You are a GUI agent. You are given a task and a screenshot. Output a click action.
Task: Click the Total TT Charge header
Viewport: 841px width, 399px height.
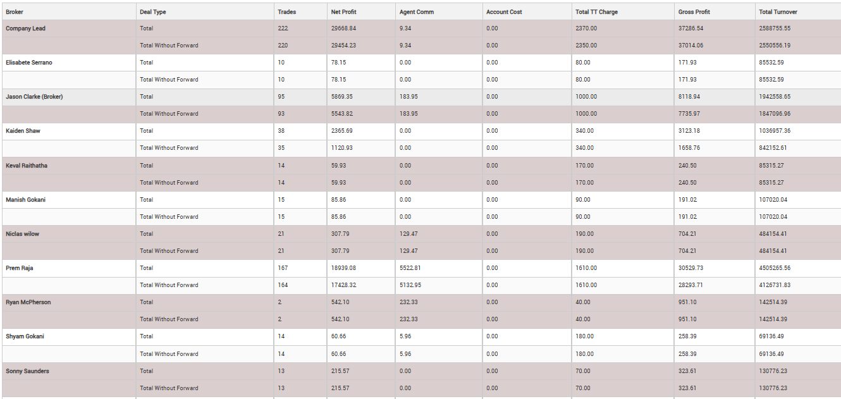pyautogui.click(x=596, y=12)
